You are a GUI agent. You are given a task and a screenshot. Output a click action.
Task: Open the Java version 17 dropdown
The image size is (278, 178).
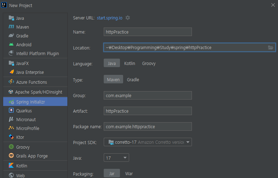click(x=116, y=158)
